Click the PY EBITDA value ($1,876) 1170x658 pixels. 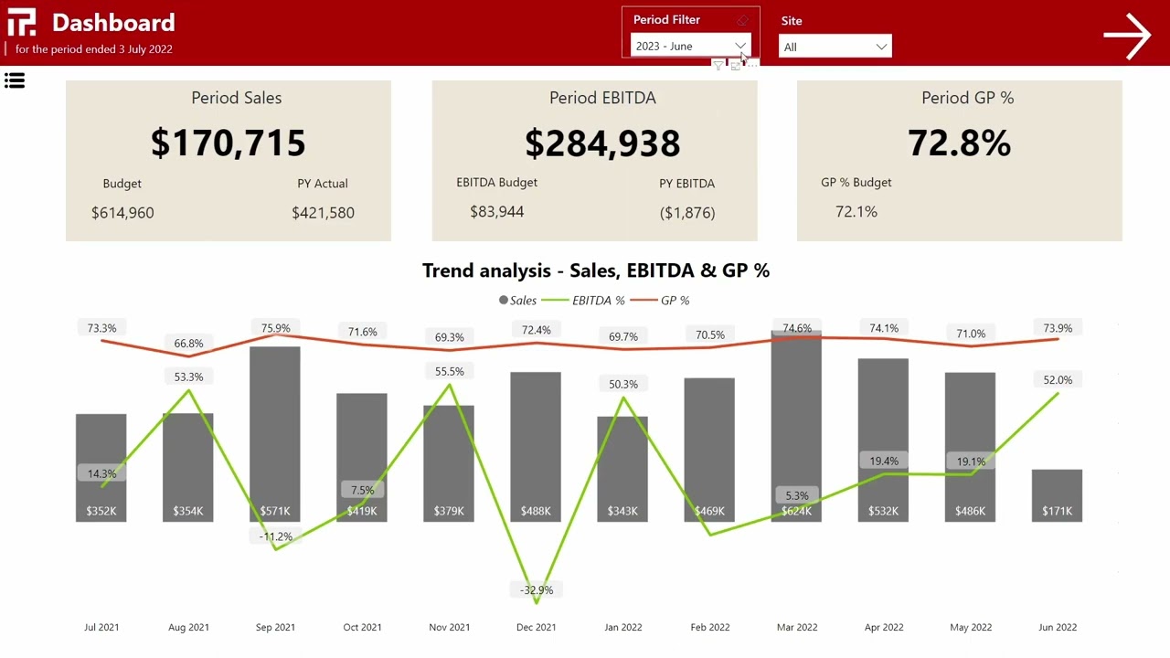(687, 212)
